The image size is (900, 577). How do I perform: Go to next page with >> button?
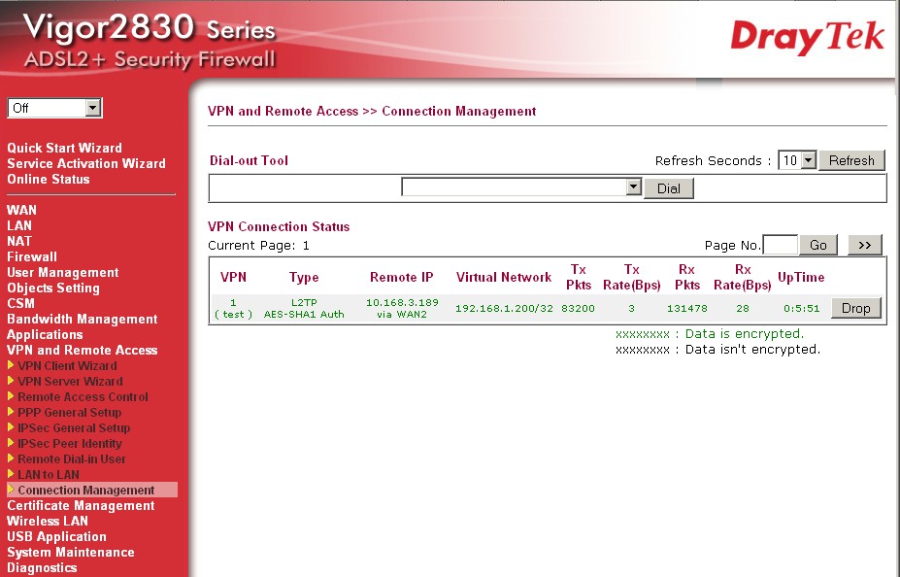pos(865,245)
